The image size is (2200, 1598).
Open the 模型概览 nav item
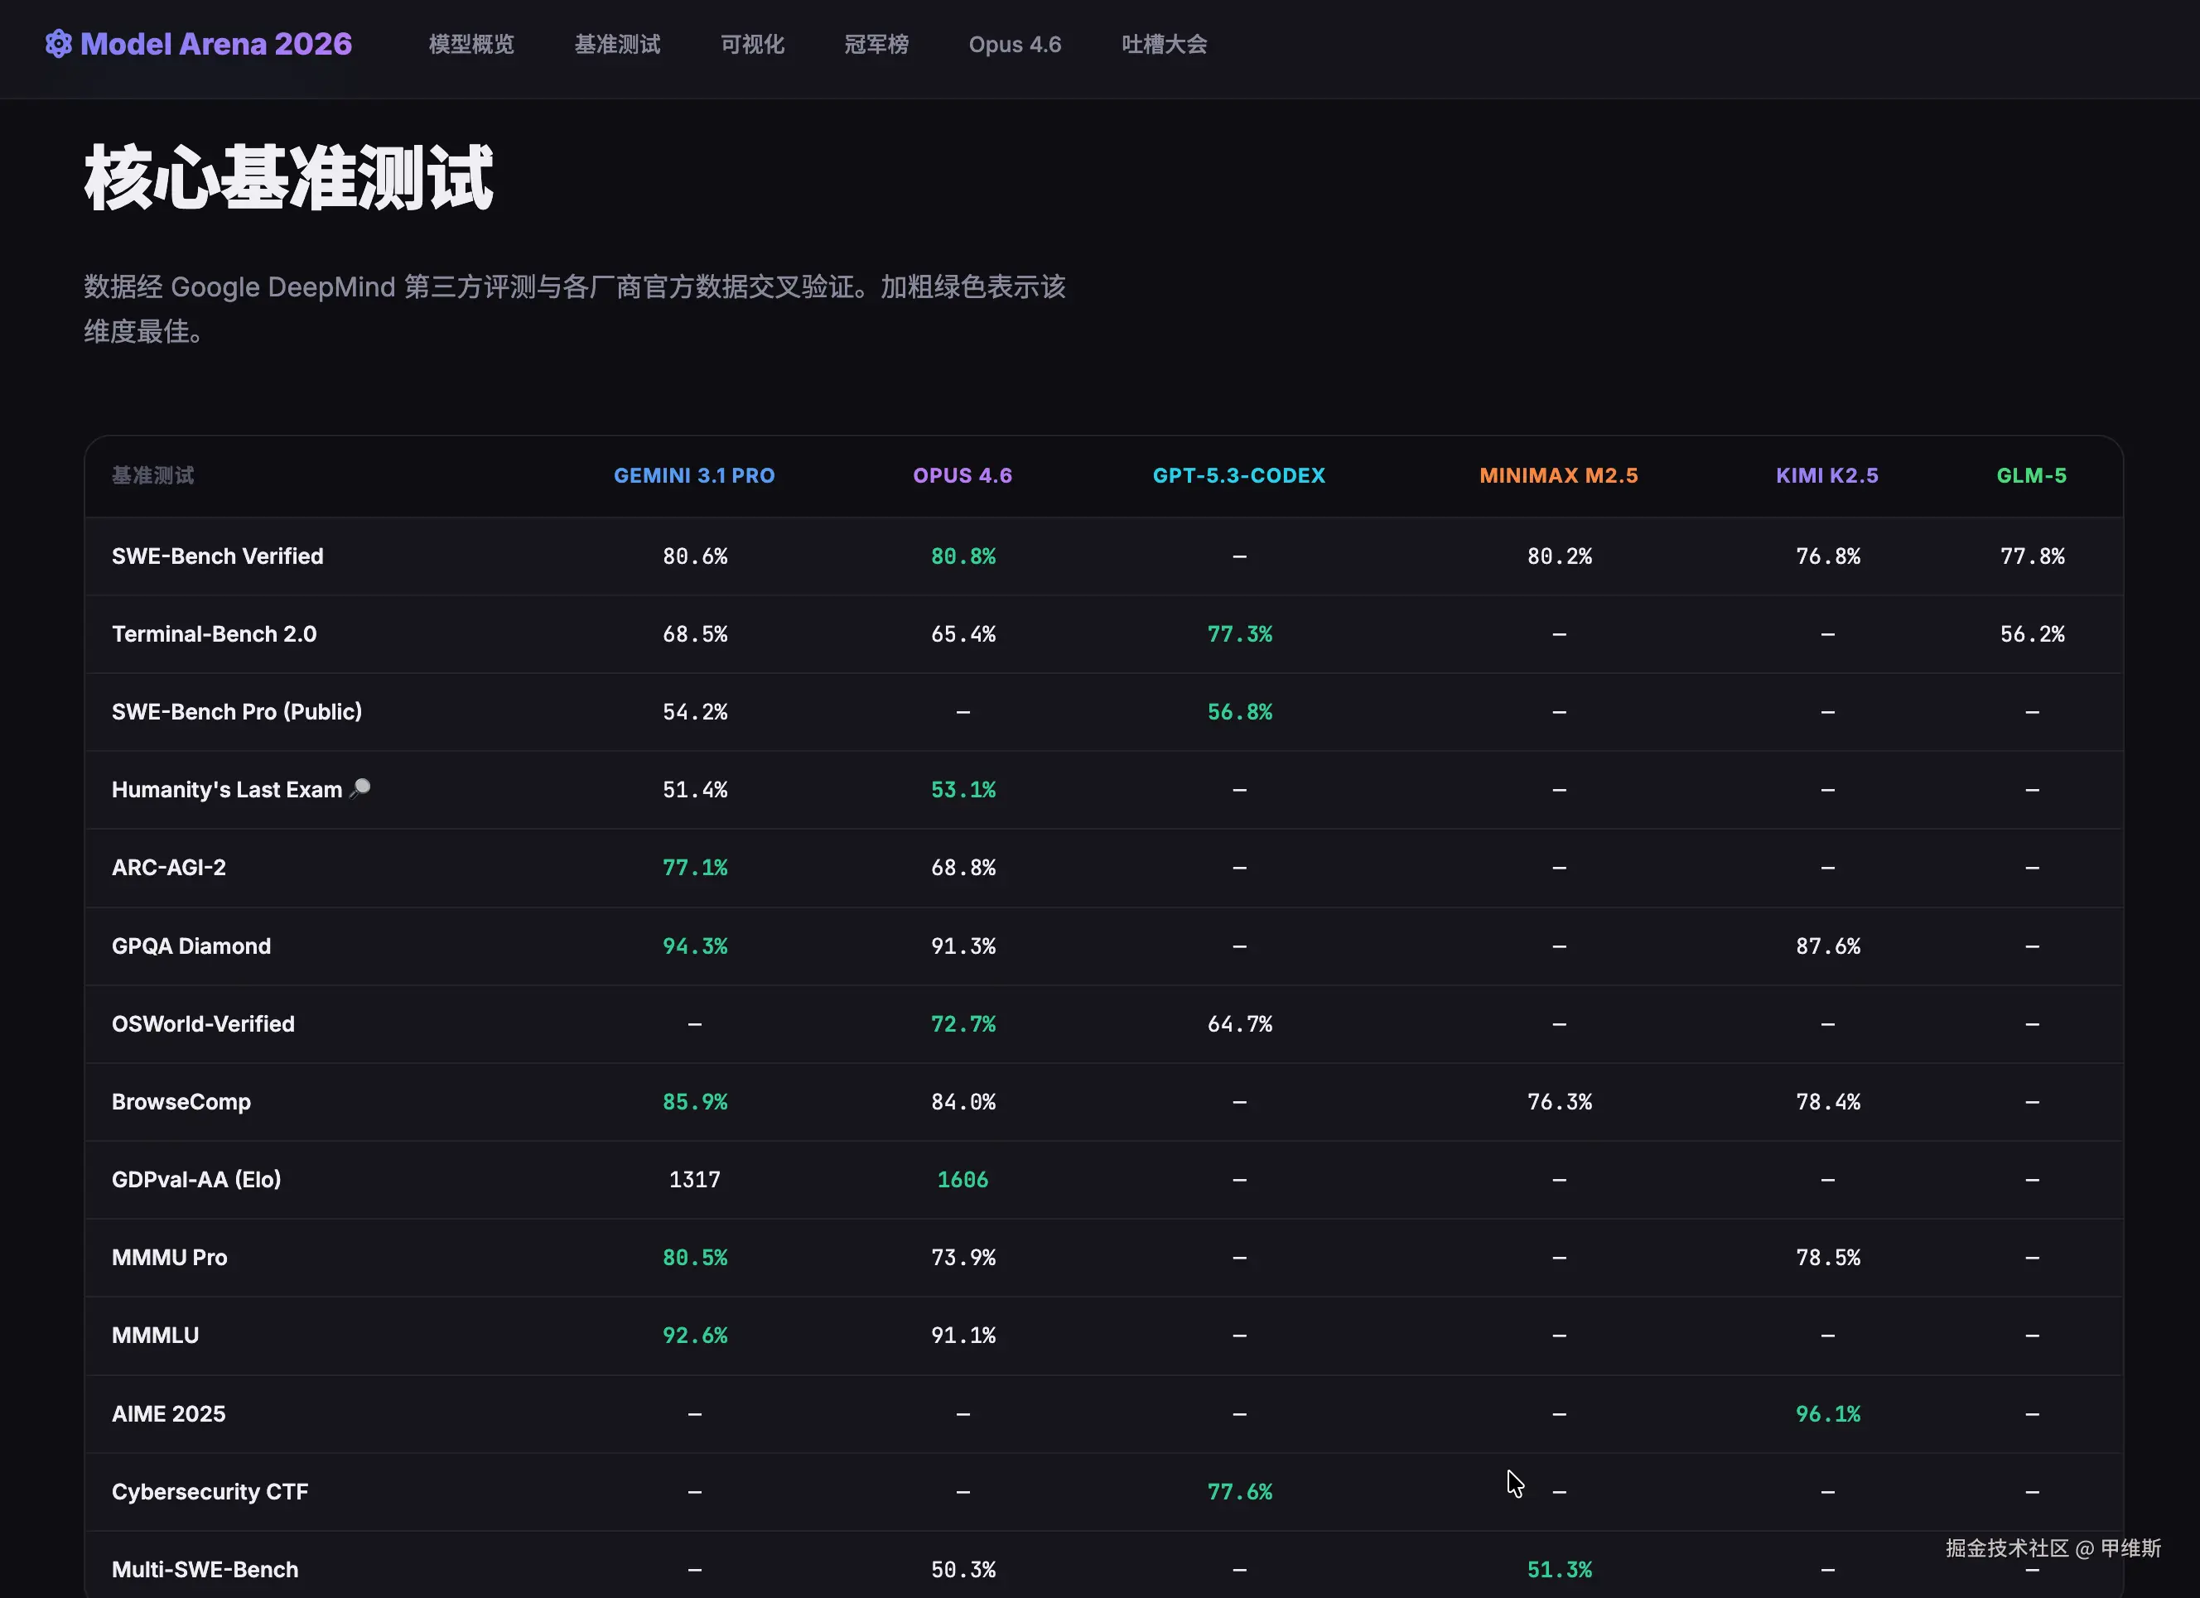point(471,45)
